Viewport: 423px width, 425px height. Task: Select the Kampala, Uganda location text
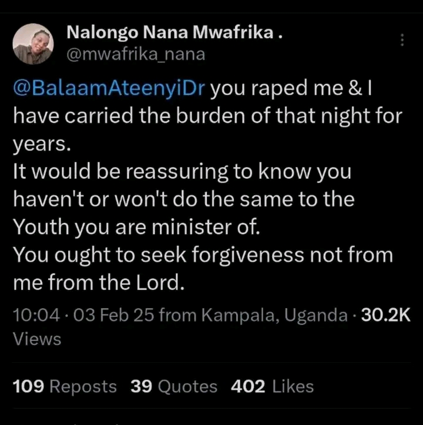274,315
